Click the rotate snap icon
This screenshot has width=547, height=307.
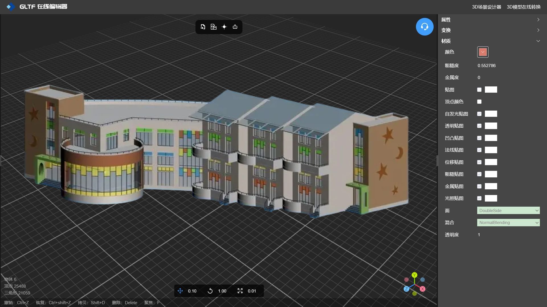210,291
